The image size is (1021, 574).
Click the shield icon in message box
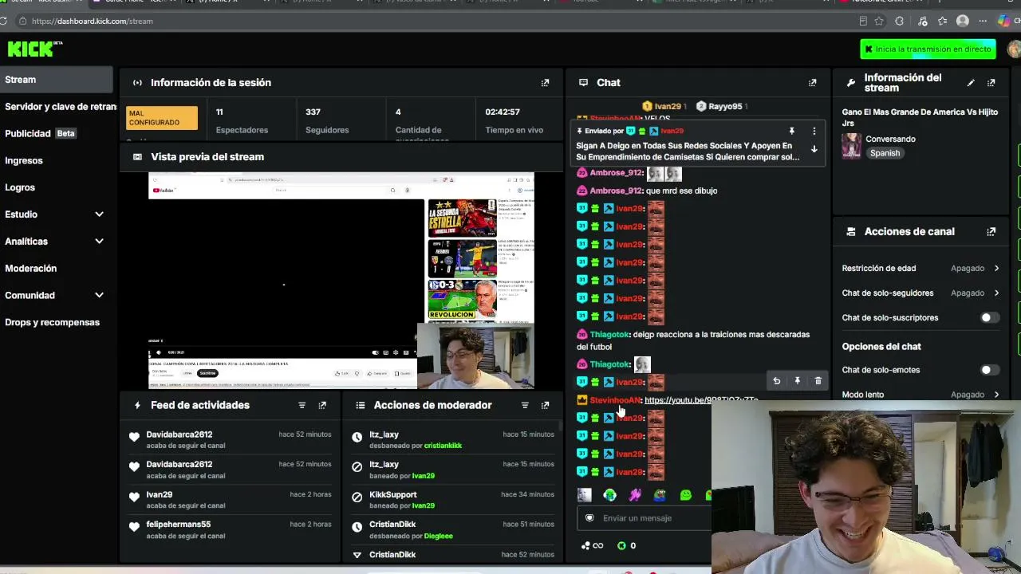click(x=589, y=518)
